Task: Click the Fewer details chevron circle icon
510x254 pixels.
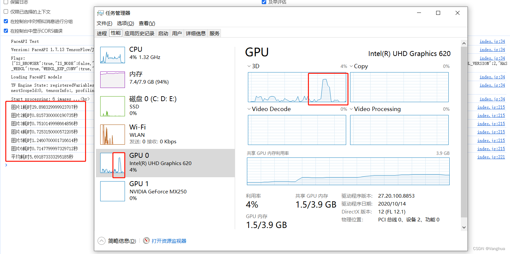Action: [x=102, y=241]
